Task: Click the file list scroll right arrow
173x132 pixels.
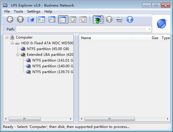Action: (x=168, y=119)
